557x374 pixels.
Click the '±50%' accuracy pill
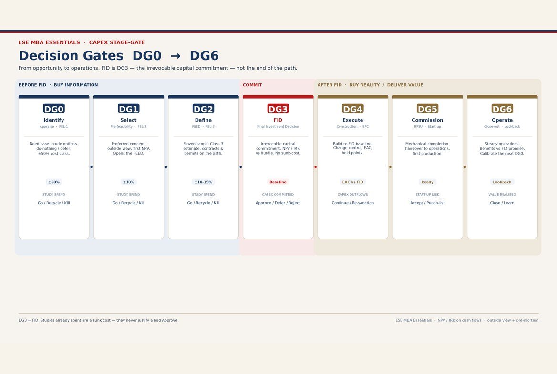(x=53, y=182)
